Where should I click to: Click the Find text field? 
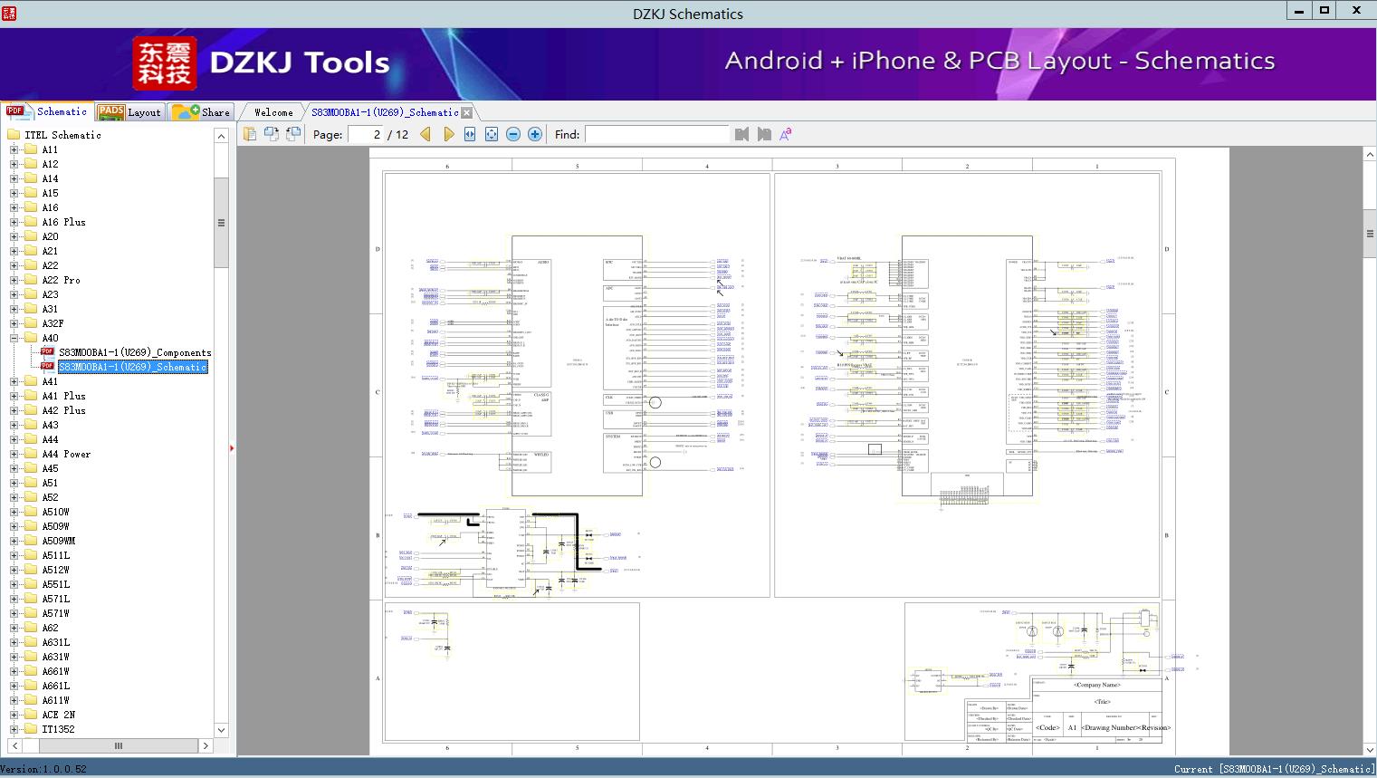(x=656, y=134)
